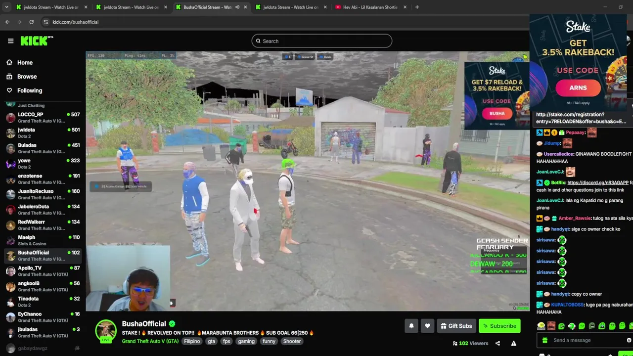Viewport: 633px width, 356px height.
Task: Click the report warning triangle icon
Action: click(x=514, y=344)
